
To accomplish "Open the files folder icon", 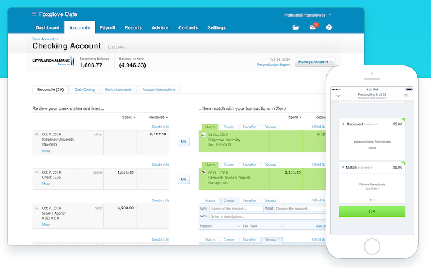I will coord(296,27).
